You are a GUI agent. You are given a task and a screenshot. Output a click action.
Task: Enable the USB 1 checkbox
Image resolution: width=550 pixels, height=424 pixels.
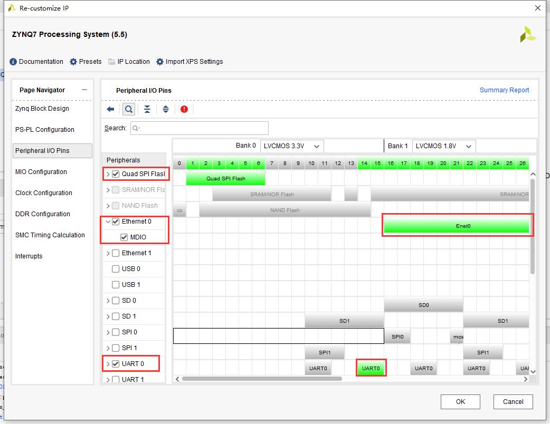tap(116, 285)
